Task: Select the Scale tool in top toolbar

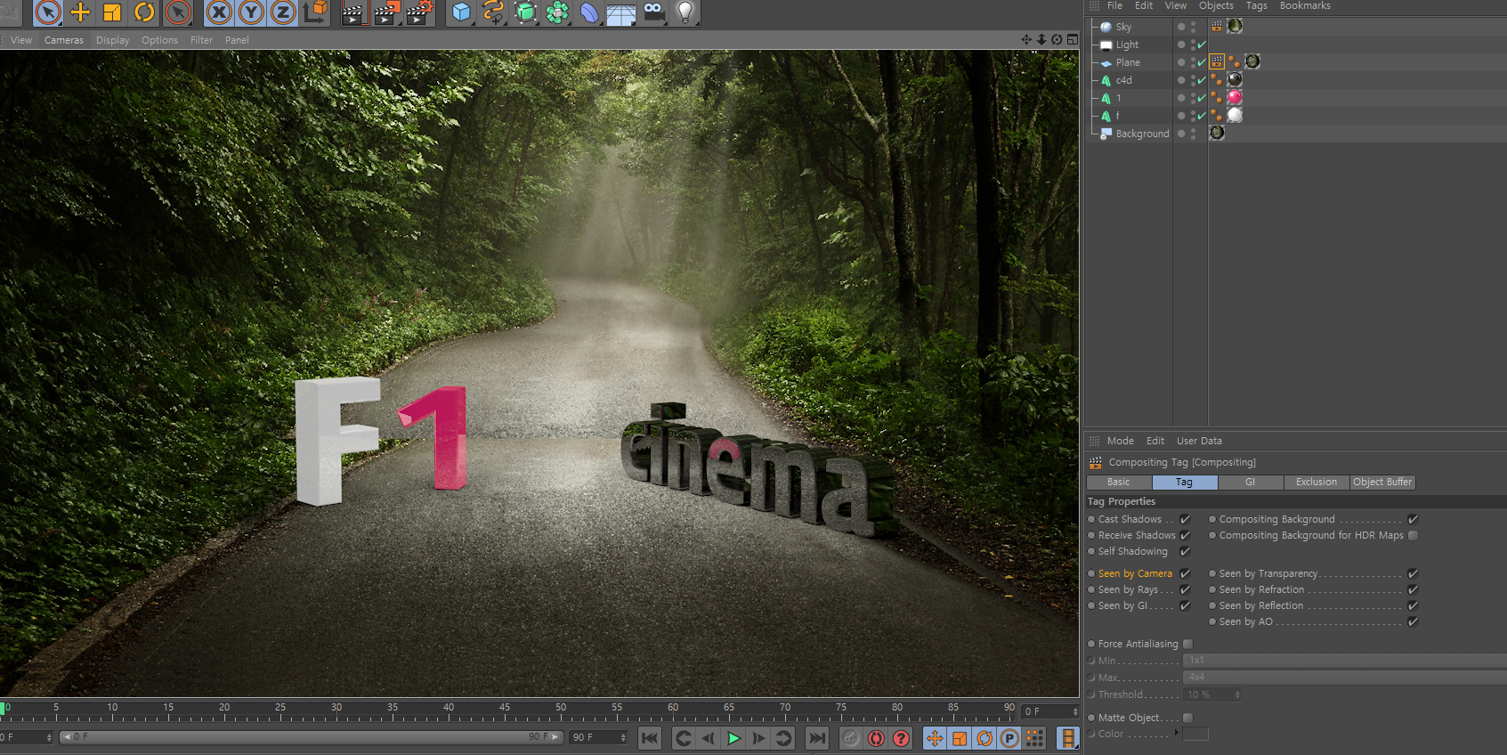Action: (112, 12)
